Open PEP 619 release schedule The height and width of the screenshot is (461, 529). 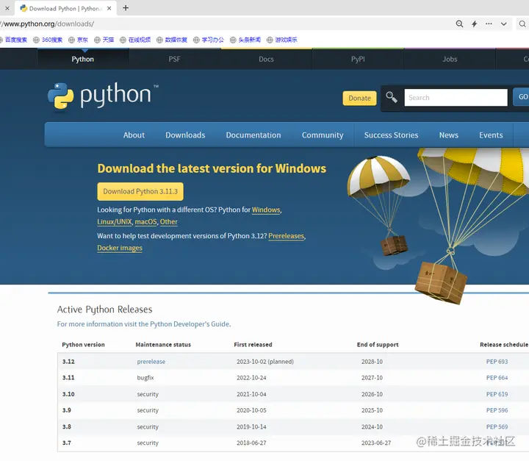(x=497, y=394)
